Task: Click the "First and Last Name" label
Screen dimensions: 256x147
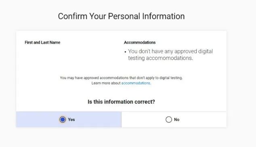Action: click(42, 42)
